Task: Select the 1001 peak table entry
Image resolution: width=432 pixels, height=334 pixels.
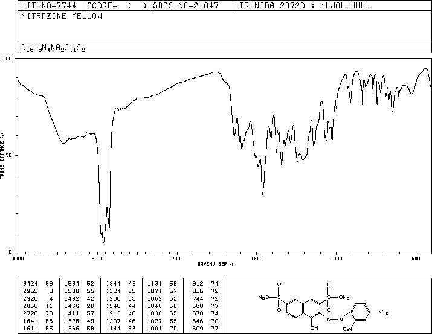Action: (162, 328)
